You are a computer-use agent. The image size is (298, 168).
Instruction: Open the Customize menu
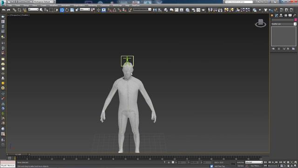coord(105,6)
